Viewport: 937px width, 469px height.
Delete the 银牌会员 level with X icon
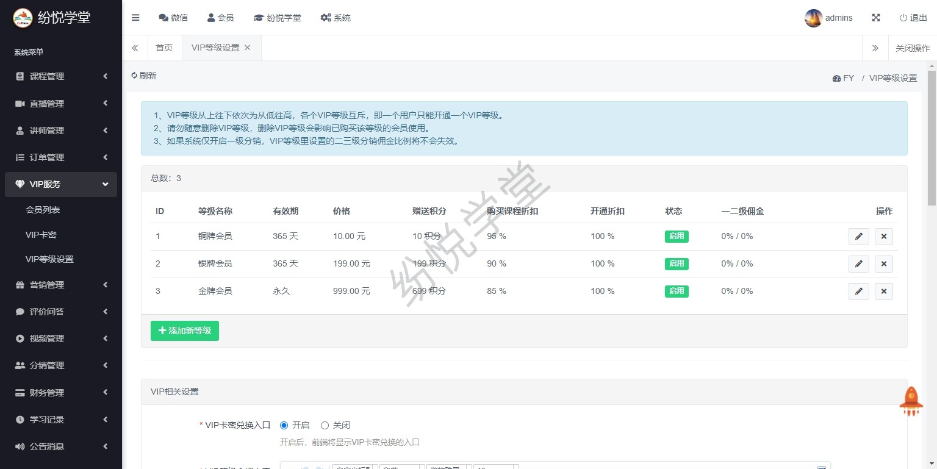coord(883,264)
